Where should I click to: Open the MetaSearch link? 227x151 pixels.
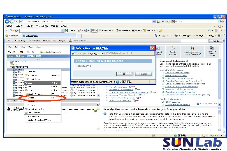coord(50,41)
